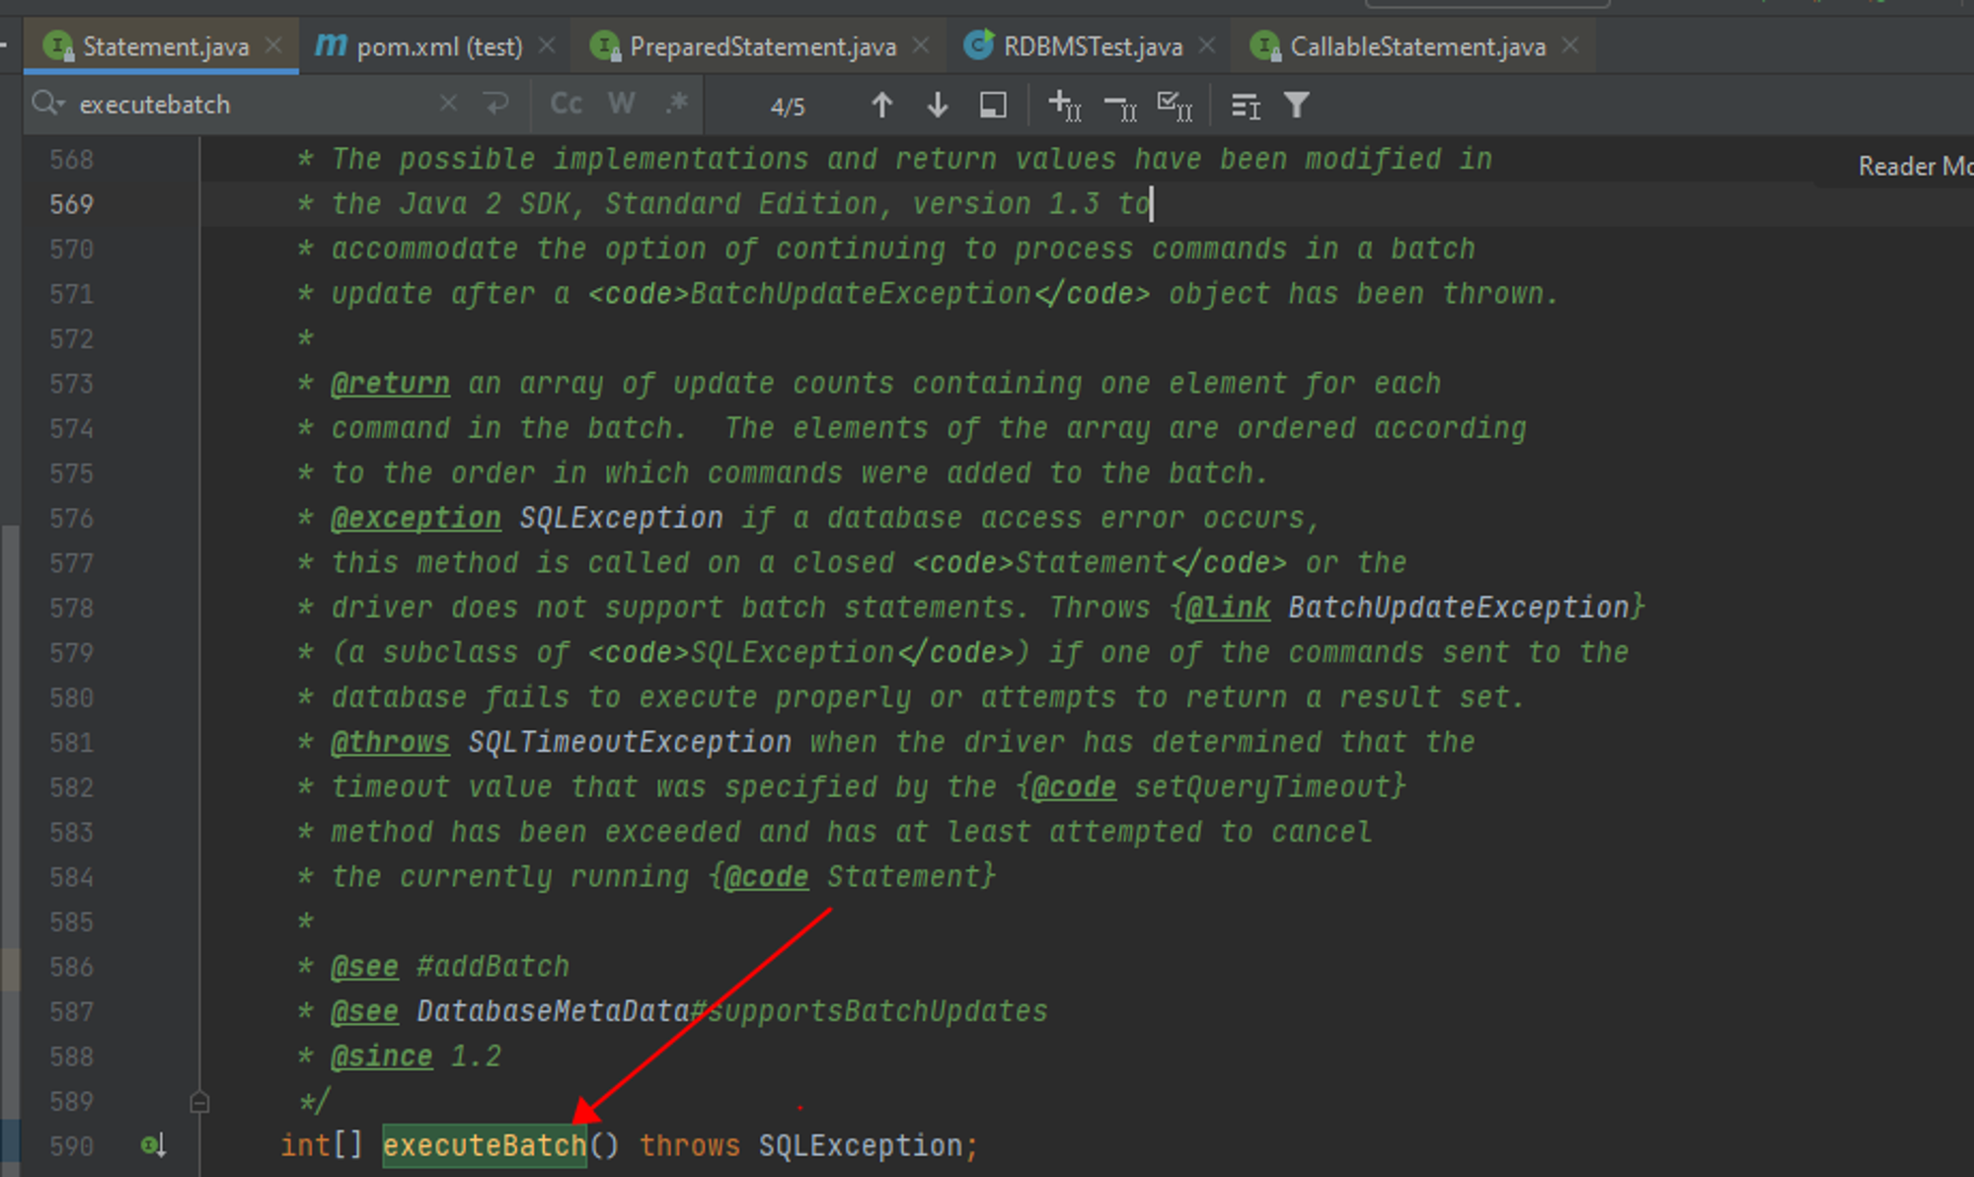The width and height of the screenshot is (1974, 1177).
Task: Click the @exception javadoc link
Action: coord(416,517)
